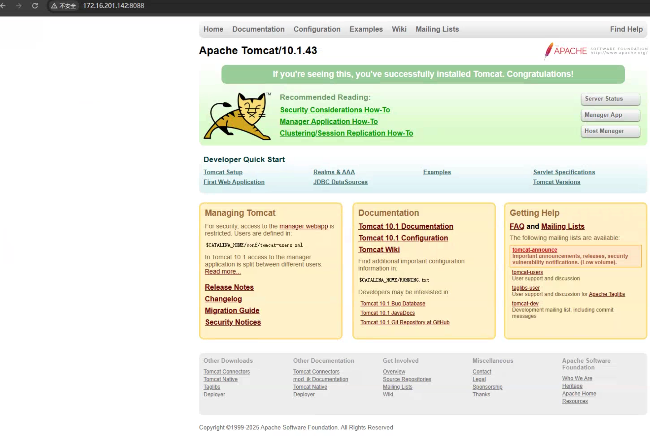
Task: Open Thanks link in footer
Action: (481, 394)
